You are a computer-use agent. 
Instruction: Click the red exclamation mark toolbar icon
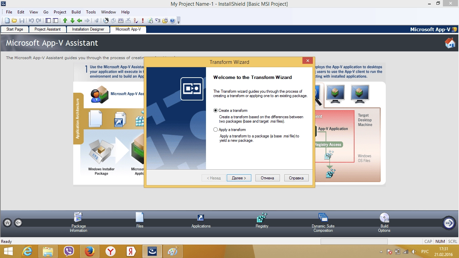[143, 21]
